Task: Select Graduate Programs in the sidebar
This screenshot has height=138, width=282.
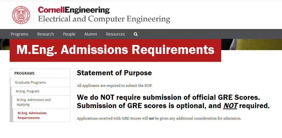Action: click(30, 82)
